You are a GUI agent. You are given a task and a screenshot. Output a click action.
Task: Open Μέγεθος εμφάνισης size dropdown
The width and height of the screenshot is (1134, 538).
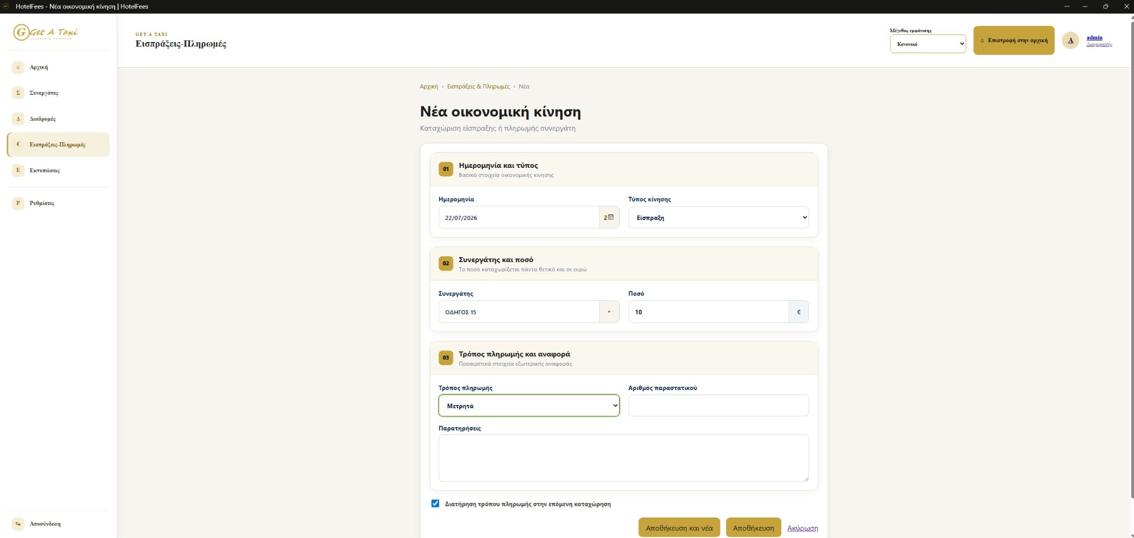pos(928,44)
